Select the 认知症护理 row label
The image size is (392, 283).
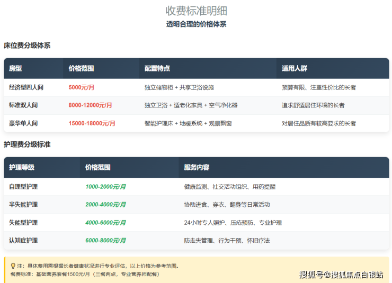(23, 240)
